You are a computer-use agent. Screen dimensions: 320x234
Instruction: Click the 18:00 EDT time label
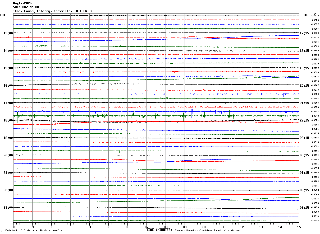point(8,120)
